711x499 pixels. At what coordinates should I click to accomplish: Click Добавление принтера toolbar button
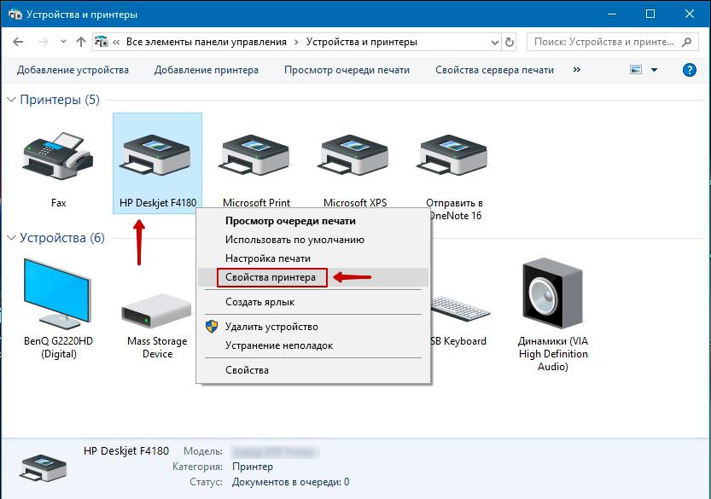coord(207,70)
